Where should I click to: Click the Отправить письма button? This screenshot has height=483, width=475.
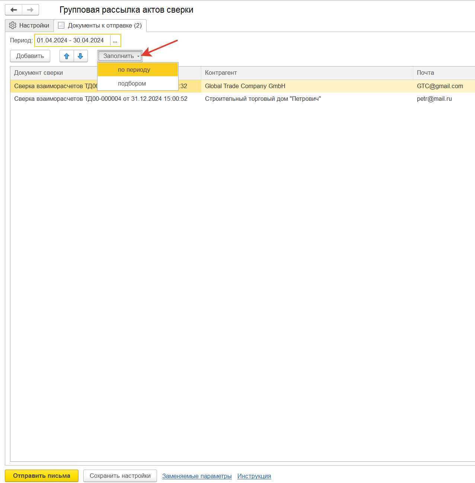42,476
